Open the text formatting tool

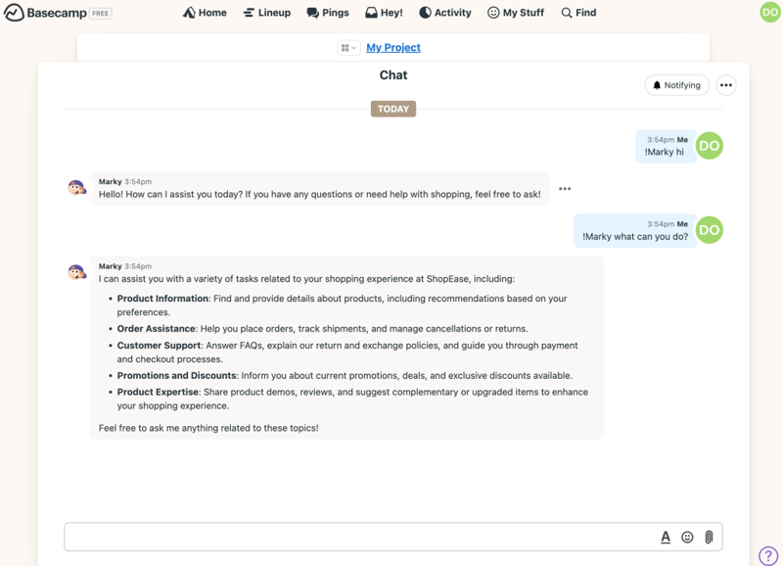point(666,537)
